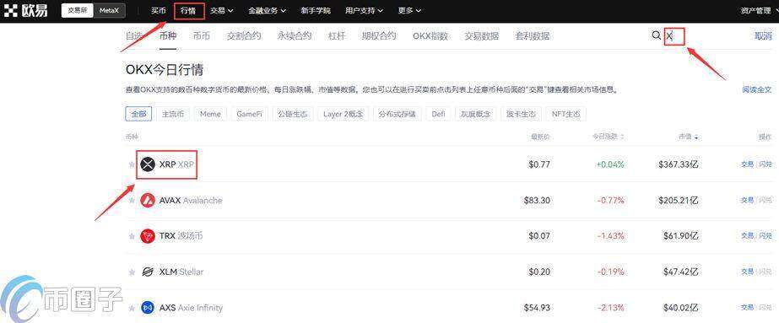Switch to the 永续合约 tab
The image size is (779, 323).
coord(295,35)
